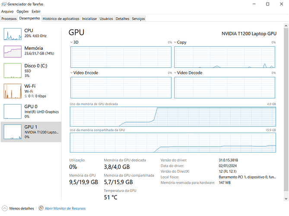This screenshot has height=216, width=289.
Task: Click the Video Encode graph
Action: coord(121,88)
